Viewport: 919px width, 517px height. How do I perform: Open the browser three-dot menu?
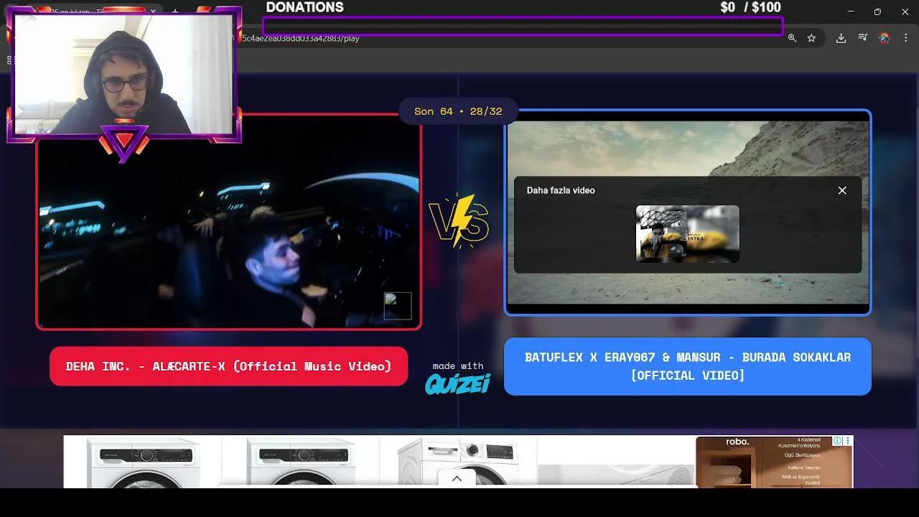coord(907,38)
